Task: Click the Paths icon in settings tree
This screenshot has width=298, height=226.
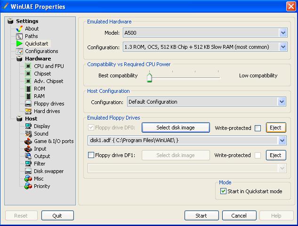Action: 19,36
